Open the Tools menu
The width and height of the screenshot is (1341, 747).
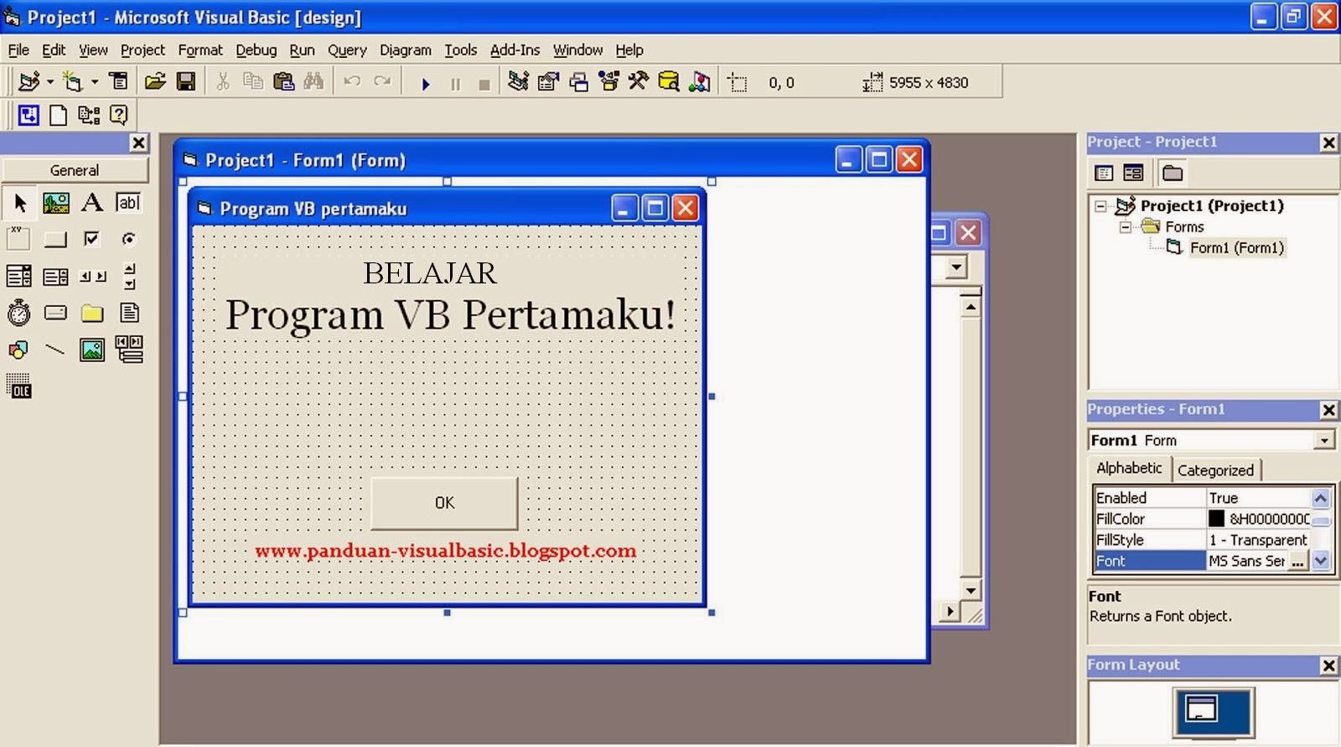[x=460, y=49]
